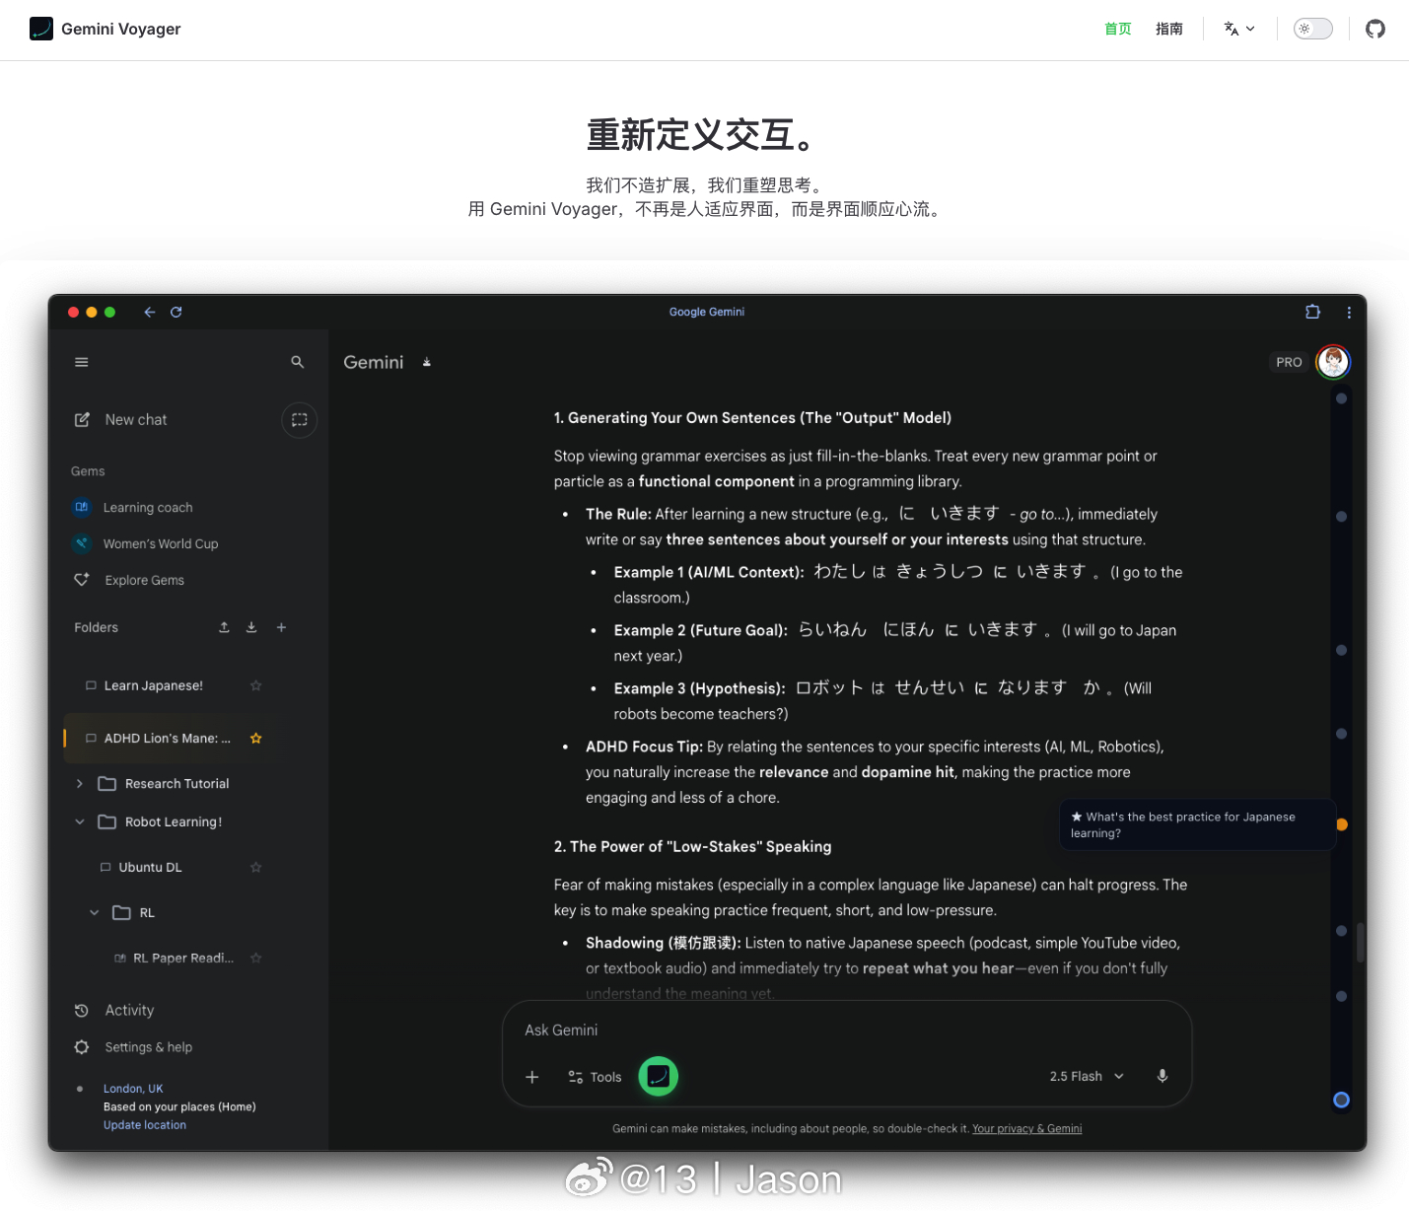Open the Ubuntu DL chat
This screenshot has width=1409, height=1211.
coord(150,867)
